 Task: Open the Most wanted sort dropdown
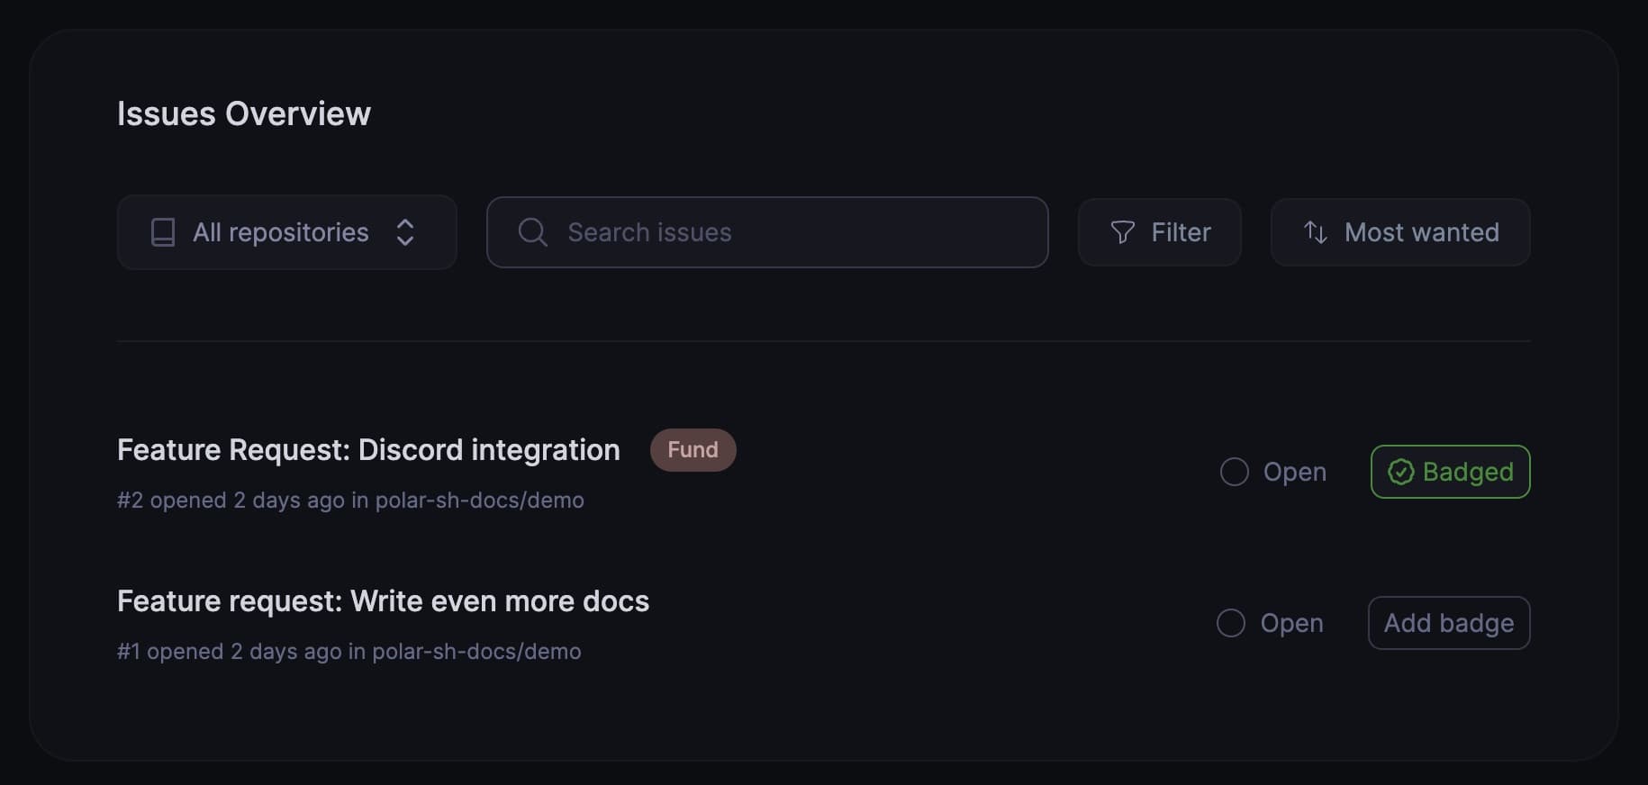tap(1400, 232)
